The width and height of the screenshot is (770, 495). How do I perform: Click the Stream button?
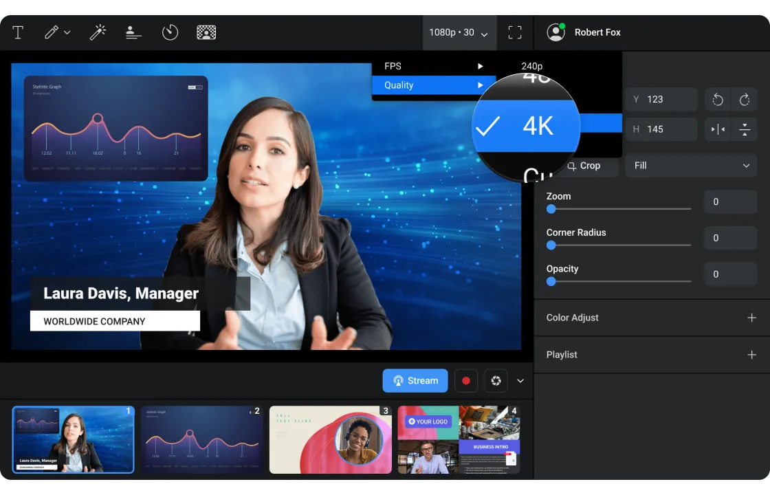click(415, 381)
